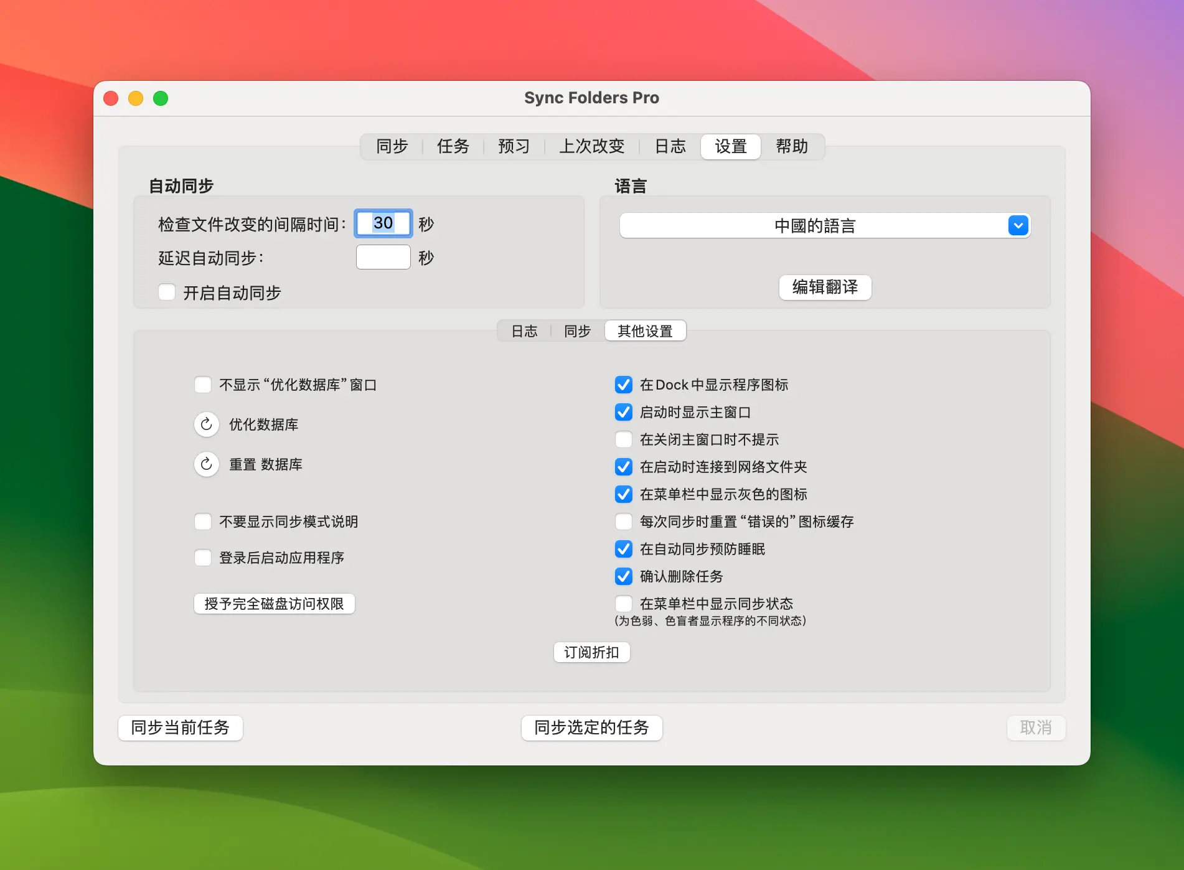Open the 日志 sub-tab
This screenshot has width=1184, height=870.
click(524, 331)
